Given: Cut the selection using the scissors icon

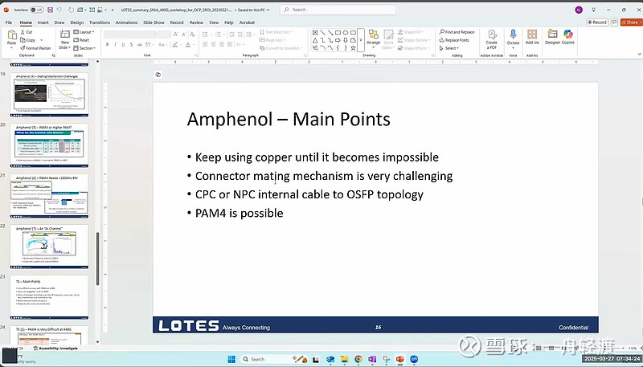Looking at the screenshot, I should click(27, 32).
